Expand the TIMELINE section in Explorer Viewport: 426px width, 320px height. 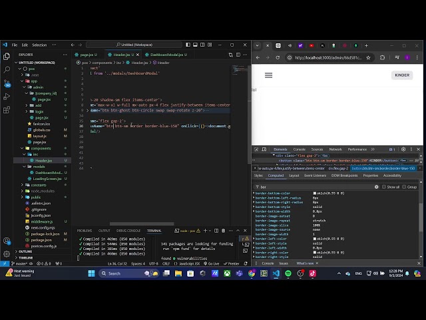pos(26,257)
